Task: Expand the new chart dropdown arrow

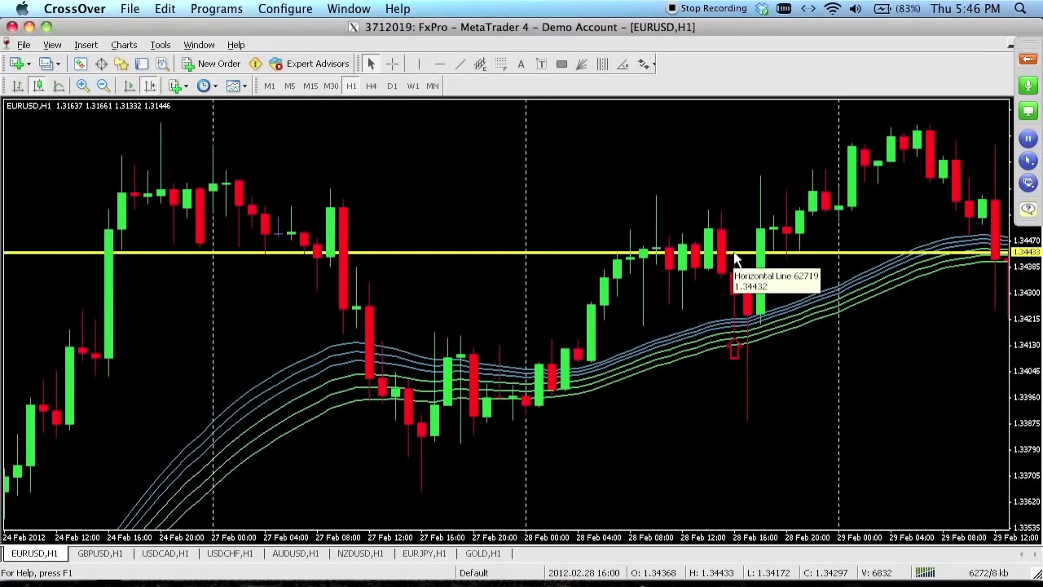Action: [29, 64]
